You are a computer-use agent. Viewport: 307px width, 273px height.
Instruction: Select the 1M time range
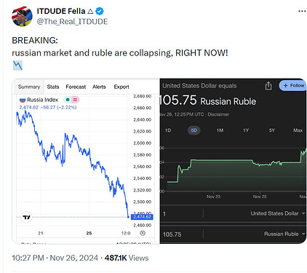(x=220, y=130)
